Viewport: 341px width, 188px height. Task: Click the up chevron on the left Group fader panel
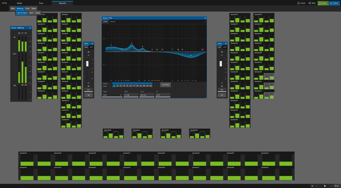[x=88, y=52]
